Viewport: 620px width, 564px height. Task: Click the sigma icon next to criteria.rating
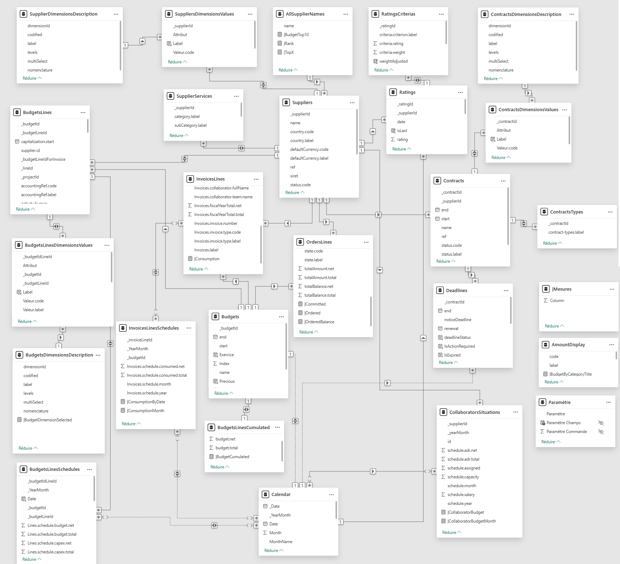(x=375, y=44)
